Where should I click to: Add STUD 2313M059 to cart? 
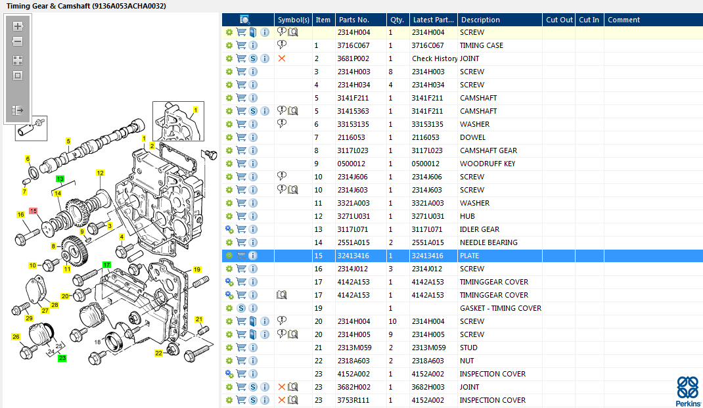(241, 348)
